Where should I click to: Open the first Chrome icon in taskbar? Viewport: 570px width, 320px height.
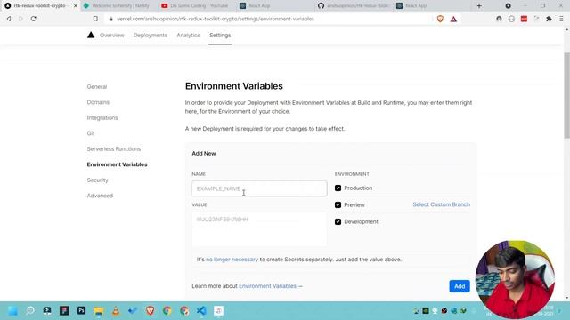[x=167, y=310]
